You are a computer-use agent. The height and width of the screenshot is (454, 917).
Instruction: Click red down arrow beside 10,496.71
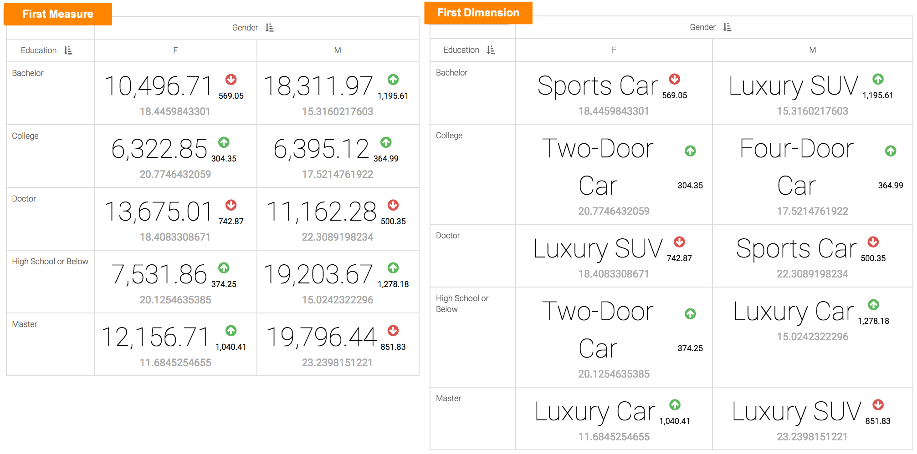(x=231, y=80)
